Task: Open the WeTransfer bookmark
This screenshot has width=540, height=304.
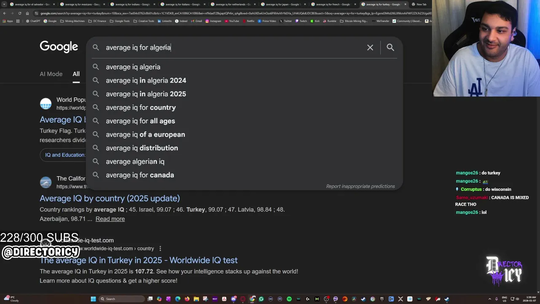Action: tap(381, 21)
